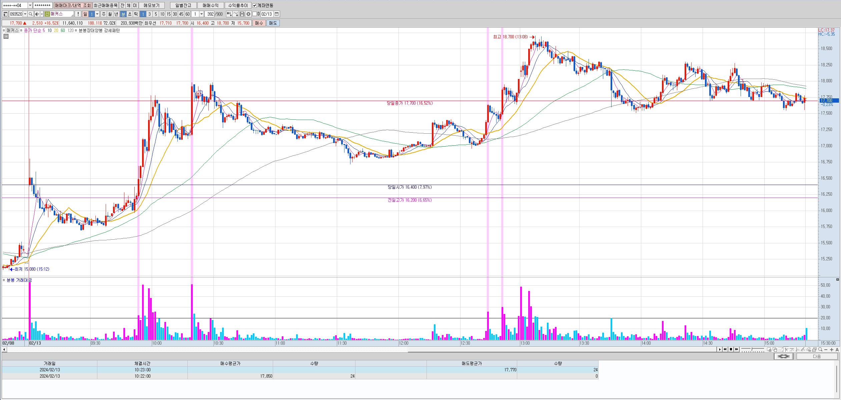Click the save chart floppy disk icon

coord(242,14)
